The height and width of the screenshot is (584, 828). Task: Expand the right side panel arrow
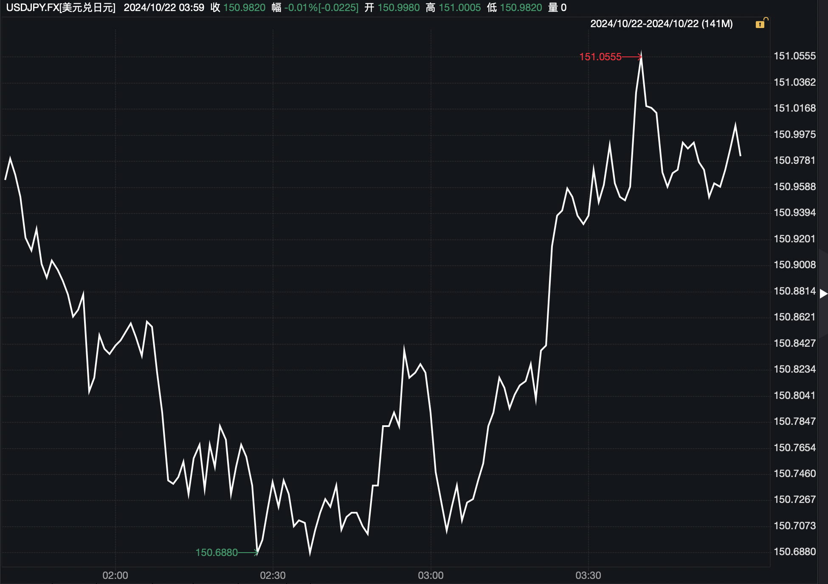tap(823, 293)
